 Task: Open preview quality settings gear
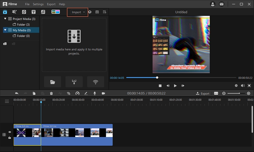point(236,86)
